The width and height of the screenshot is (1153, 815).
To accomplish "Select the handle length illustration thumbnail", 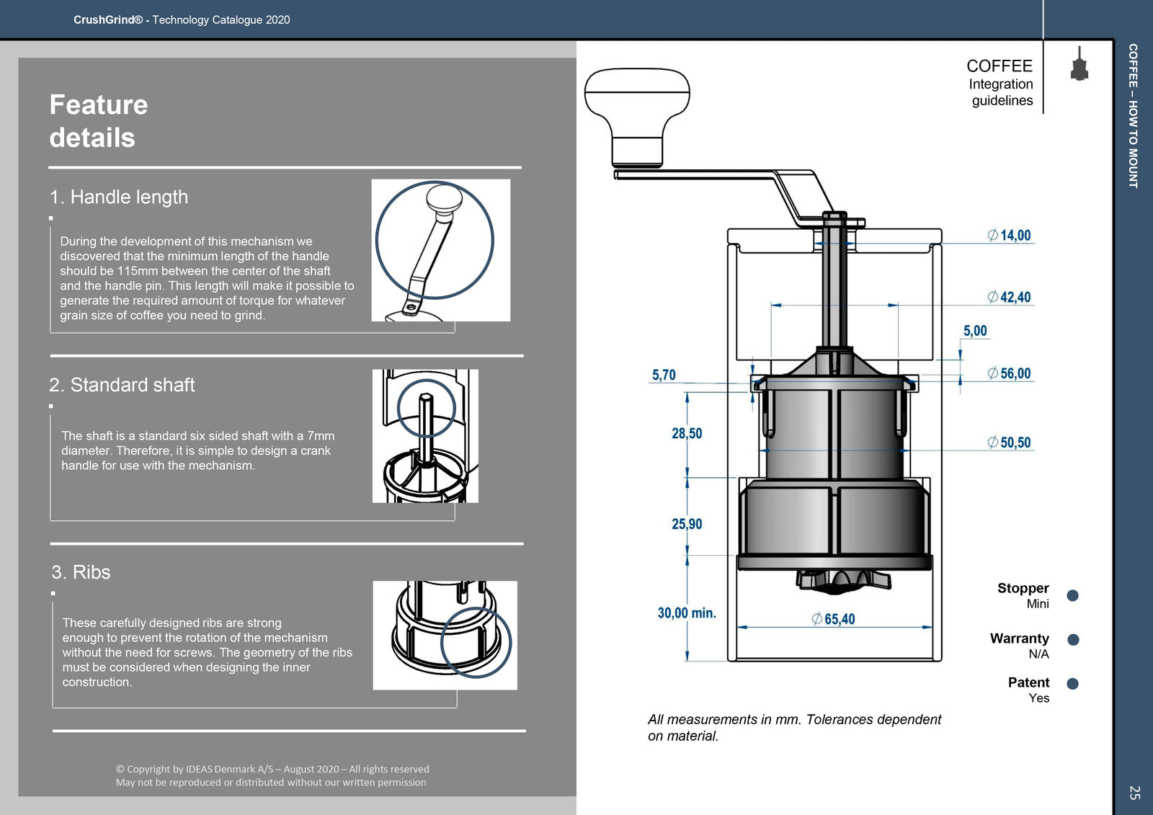I will coord(440,250).
